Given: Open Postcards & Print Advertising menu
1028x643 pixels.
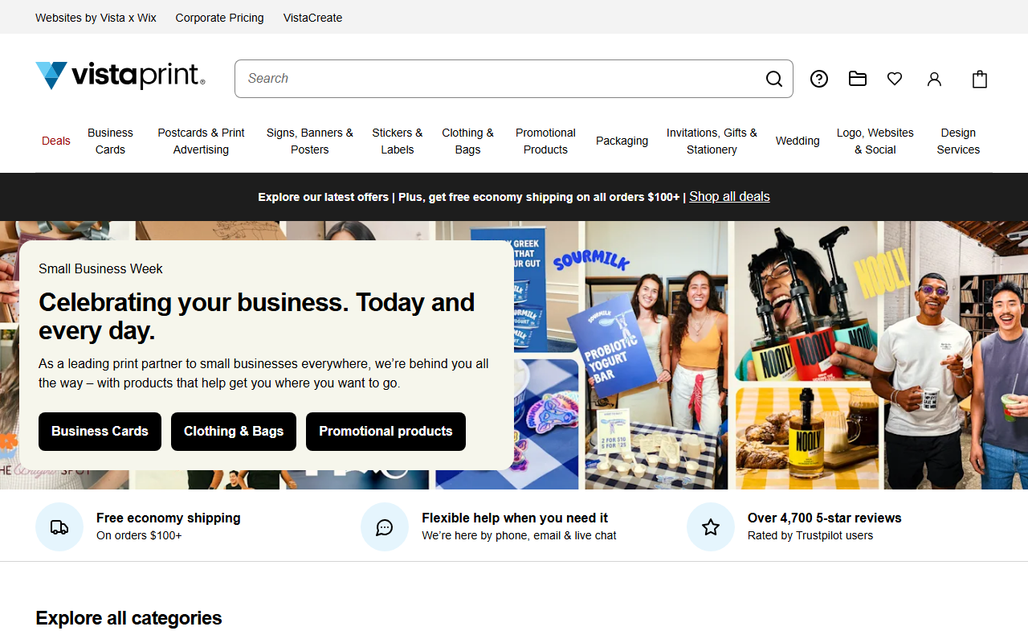Looking at the screenshot, I should tap(201, 141).
